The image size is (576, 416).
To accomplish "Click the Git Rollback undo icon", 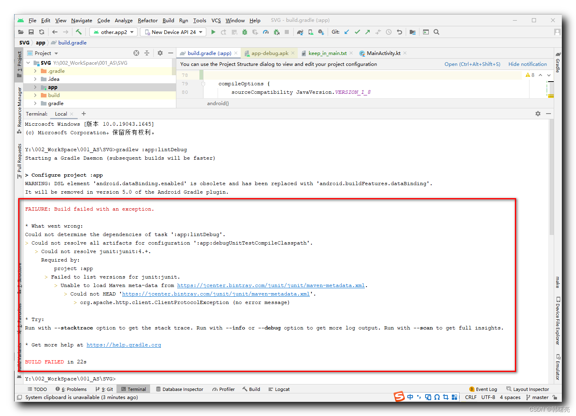I will click(x=399, y=32).
